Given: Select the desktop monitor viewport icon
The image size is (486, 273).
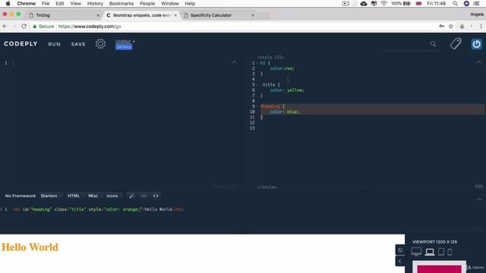Looking at the screenshot, I should click(416, 252).
